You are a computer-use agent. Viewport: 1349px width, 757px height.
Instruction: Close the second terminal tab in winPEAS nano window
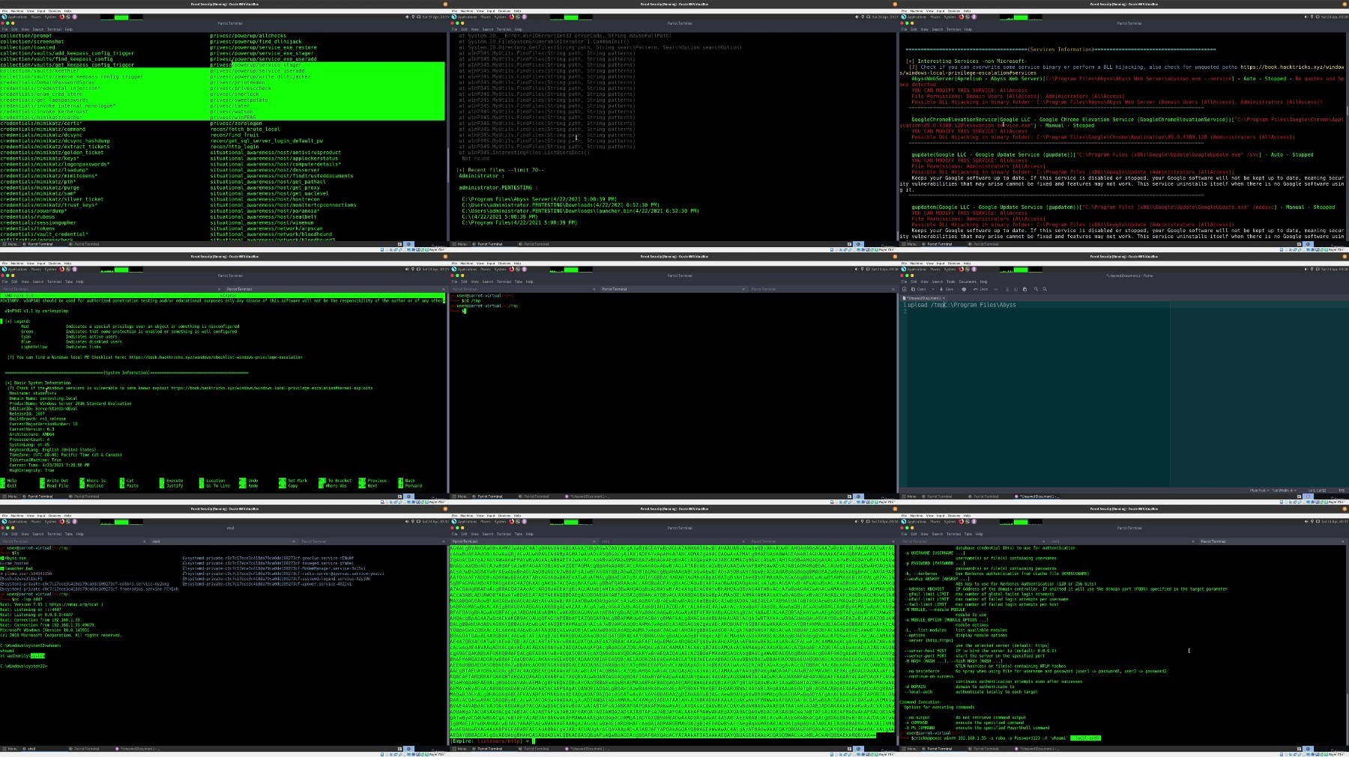click(x=443, y=289)
